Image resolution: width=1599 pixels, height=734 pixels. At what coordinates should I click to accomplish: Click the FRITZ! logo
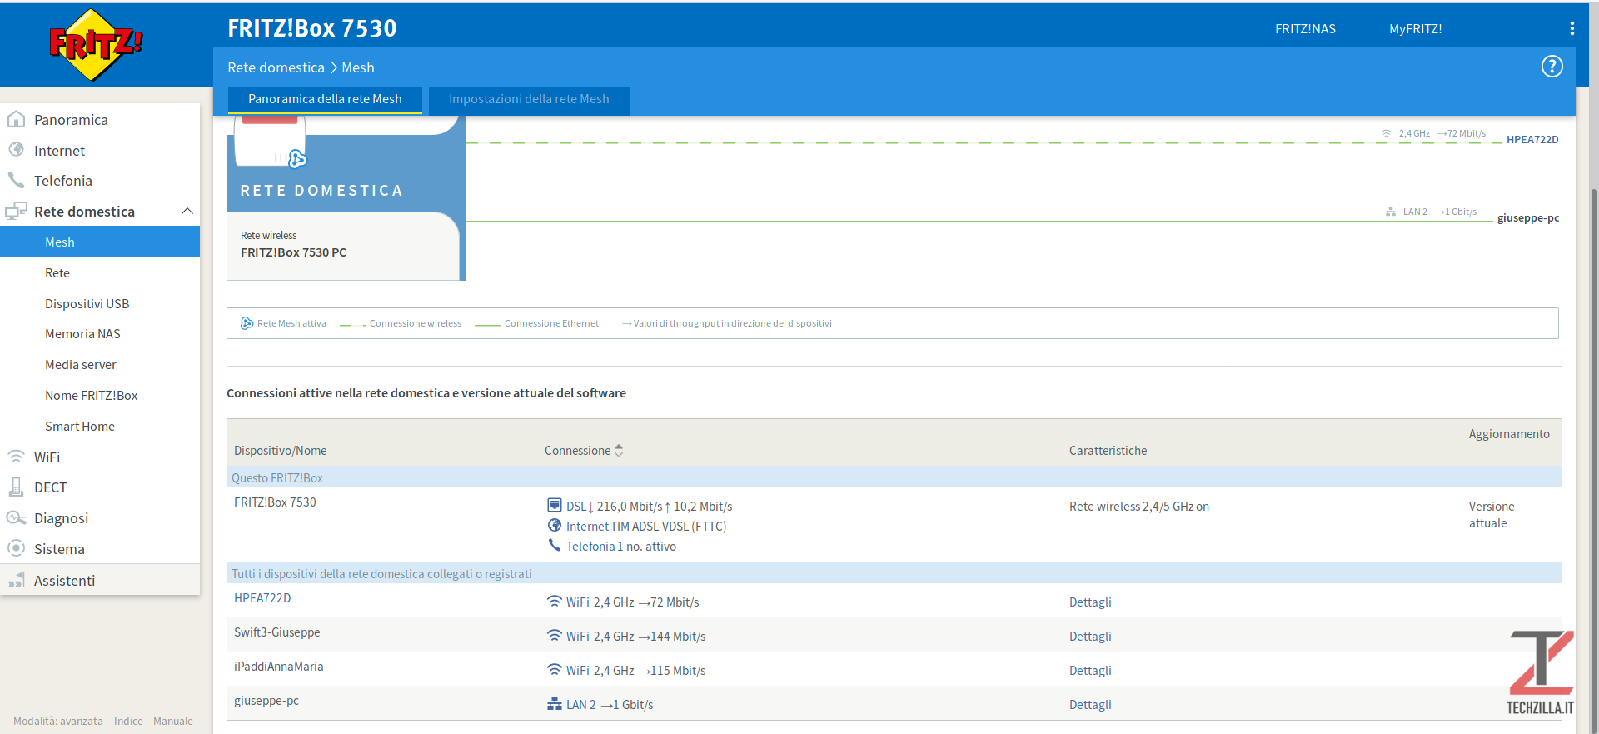click(x=96, y=45)
